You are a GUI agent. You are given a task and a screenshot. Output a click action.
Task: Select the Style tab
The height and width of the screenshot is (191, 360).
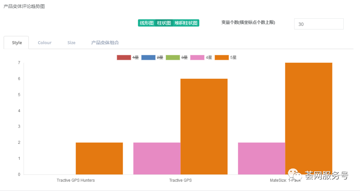pyautogui.click(x=17, y=43)
